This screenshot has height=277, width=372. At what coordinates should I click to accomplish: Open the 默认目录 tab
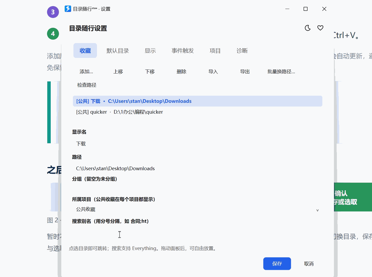[x=118, y=50]
